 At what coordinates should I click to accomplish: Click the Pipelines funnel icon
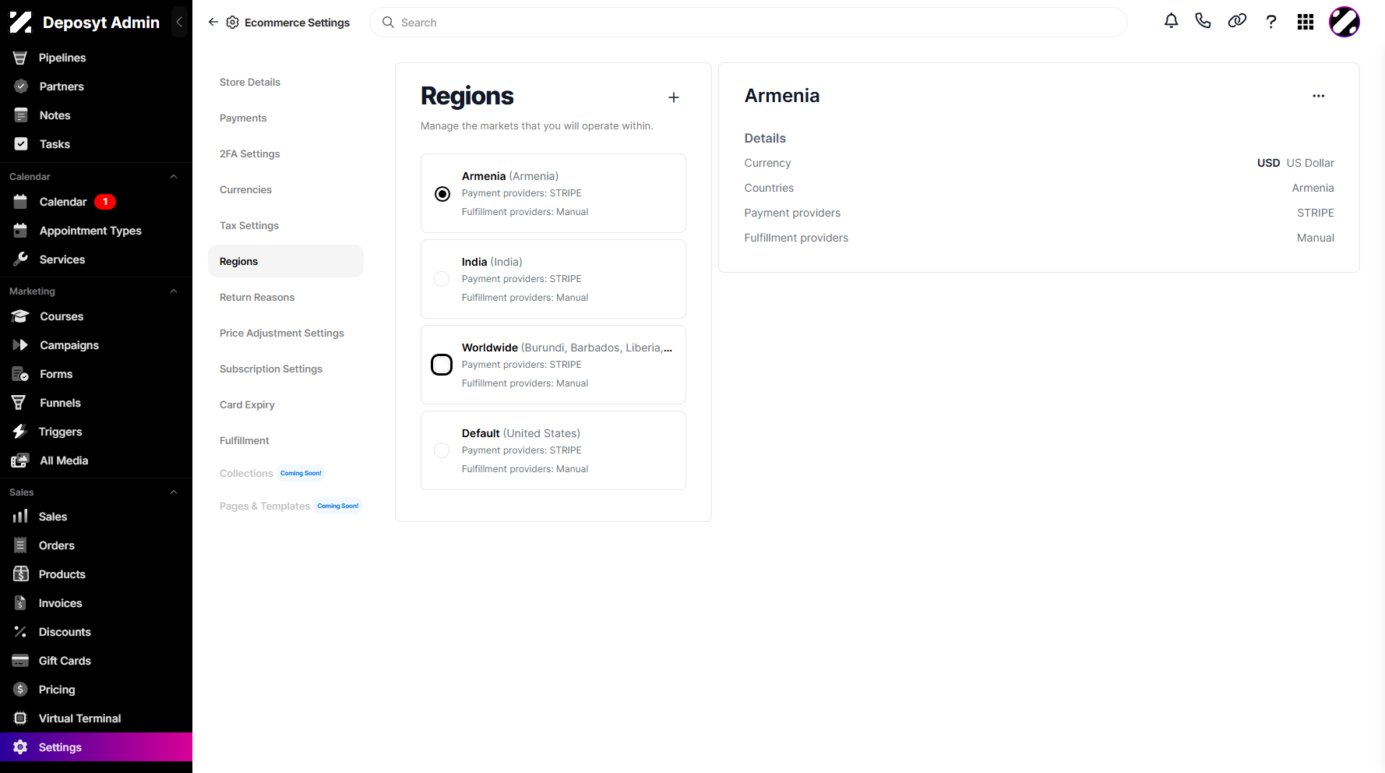click(20, 58)
